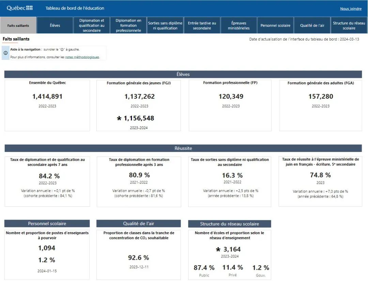Click the Nous joindre link
The width and height of the screenshot is (368, 285).
click(x=351, y=9)
